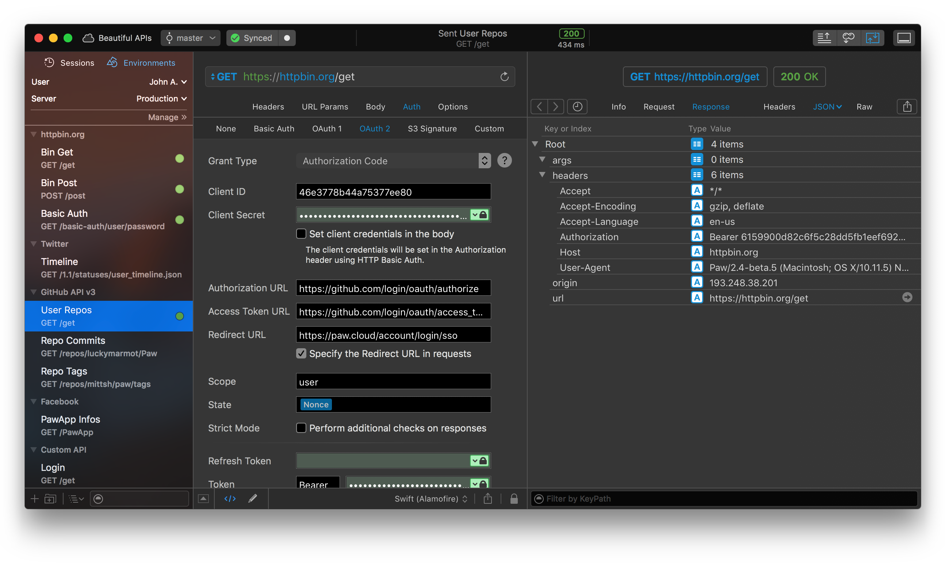
Task: Switch to the Body tab
Action: coord(375,107)
